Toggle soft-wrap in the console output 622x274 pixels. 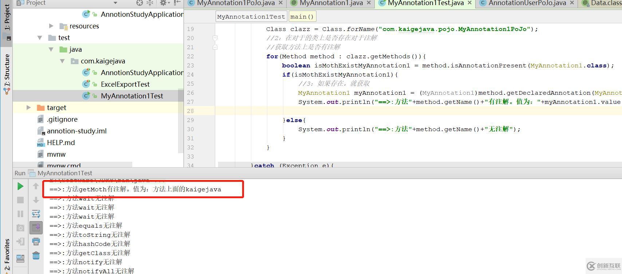36,214
